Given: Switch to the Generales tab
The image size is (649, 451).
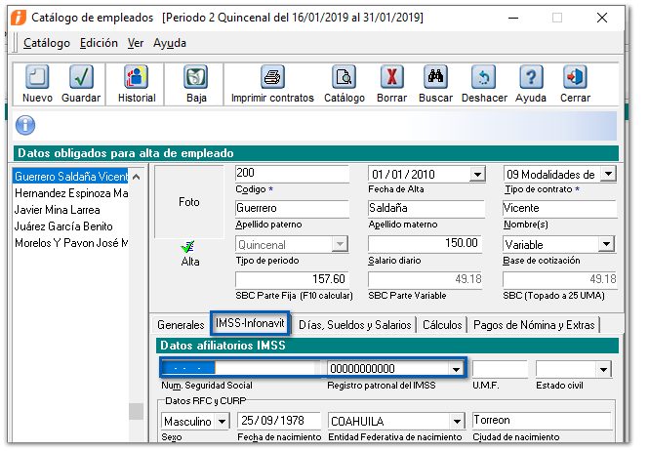Looking at the screenshot, I should coord(181,325).
